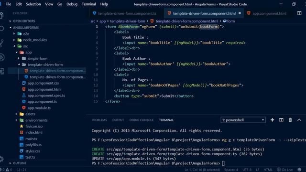
Task: Expand the e2e folder
Action: click(x=14, y=34)
